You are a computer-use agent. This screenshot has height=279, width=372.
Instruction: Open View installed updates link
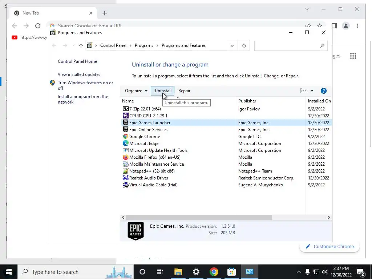click(x=79, y=74)
